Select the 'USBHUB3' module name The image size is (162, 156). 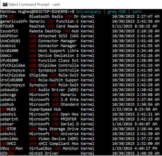pos(8,109)
